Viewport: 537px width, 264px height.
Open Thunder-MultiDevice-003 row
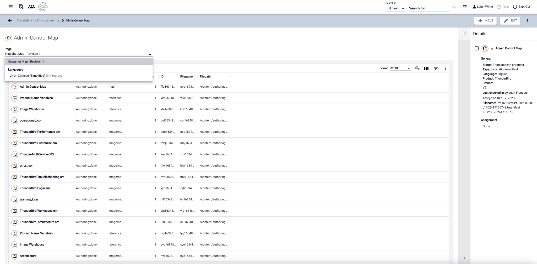point(37,154)
